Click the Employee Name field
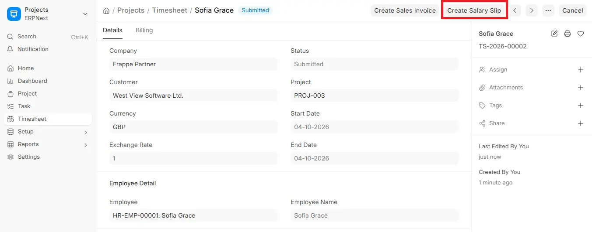 coord(375,215)
